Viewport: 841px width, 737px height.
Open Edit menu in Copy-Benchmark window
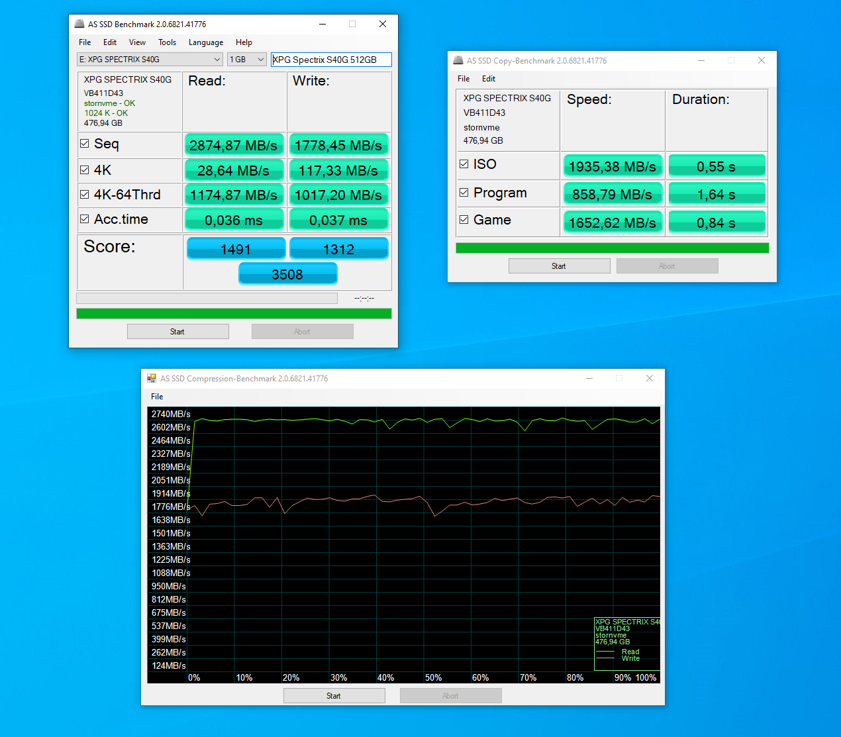click(489, 79)
